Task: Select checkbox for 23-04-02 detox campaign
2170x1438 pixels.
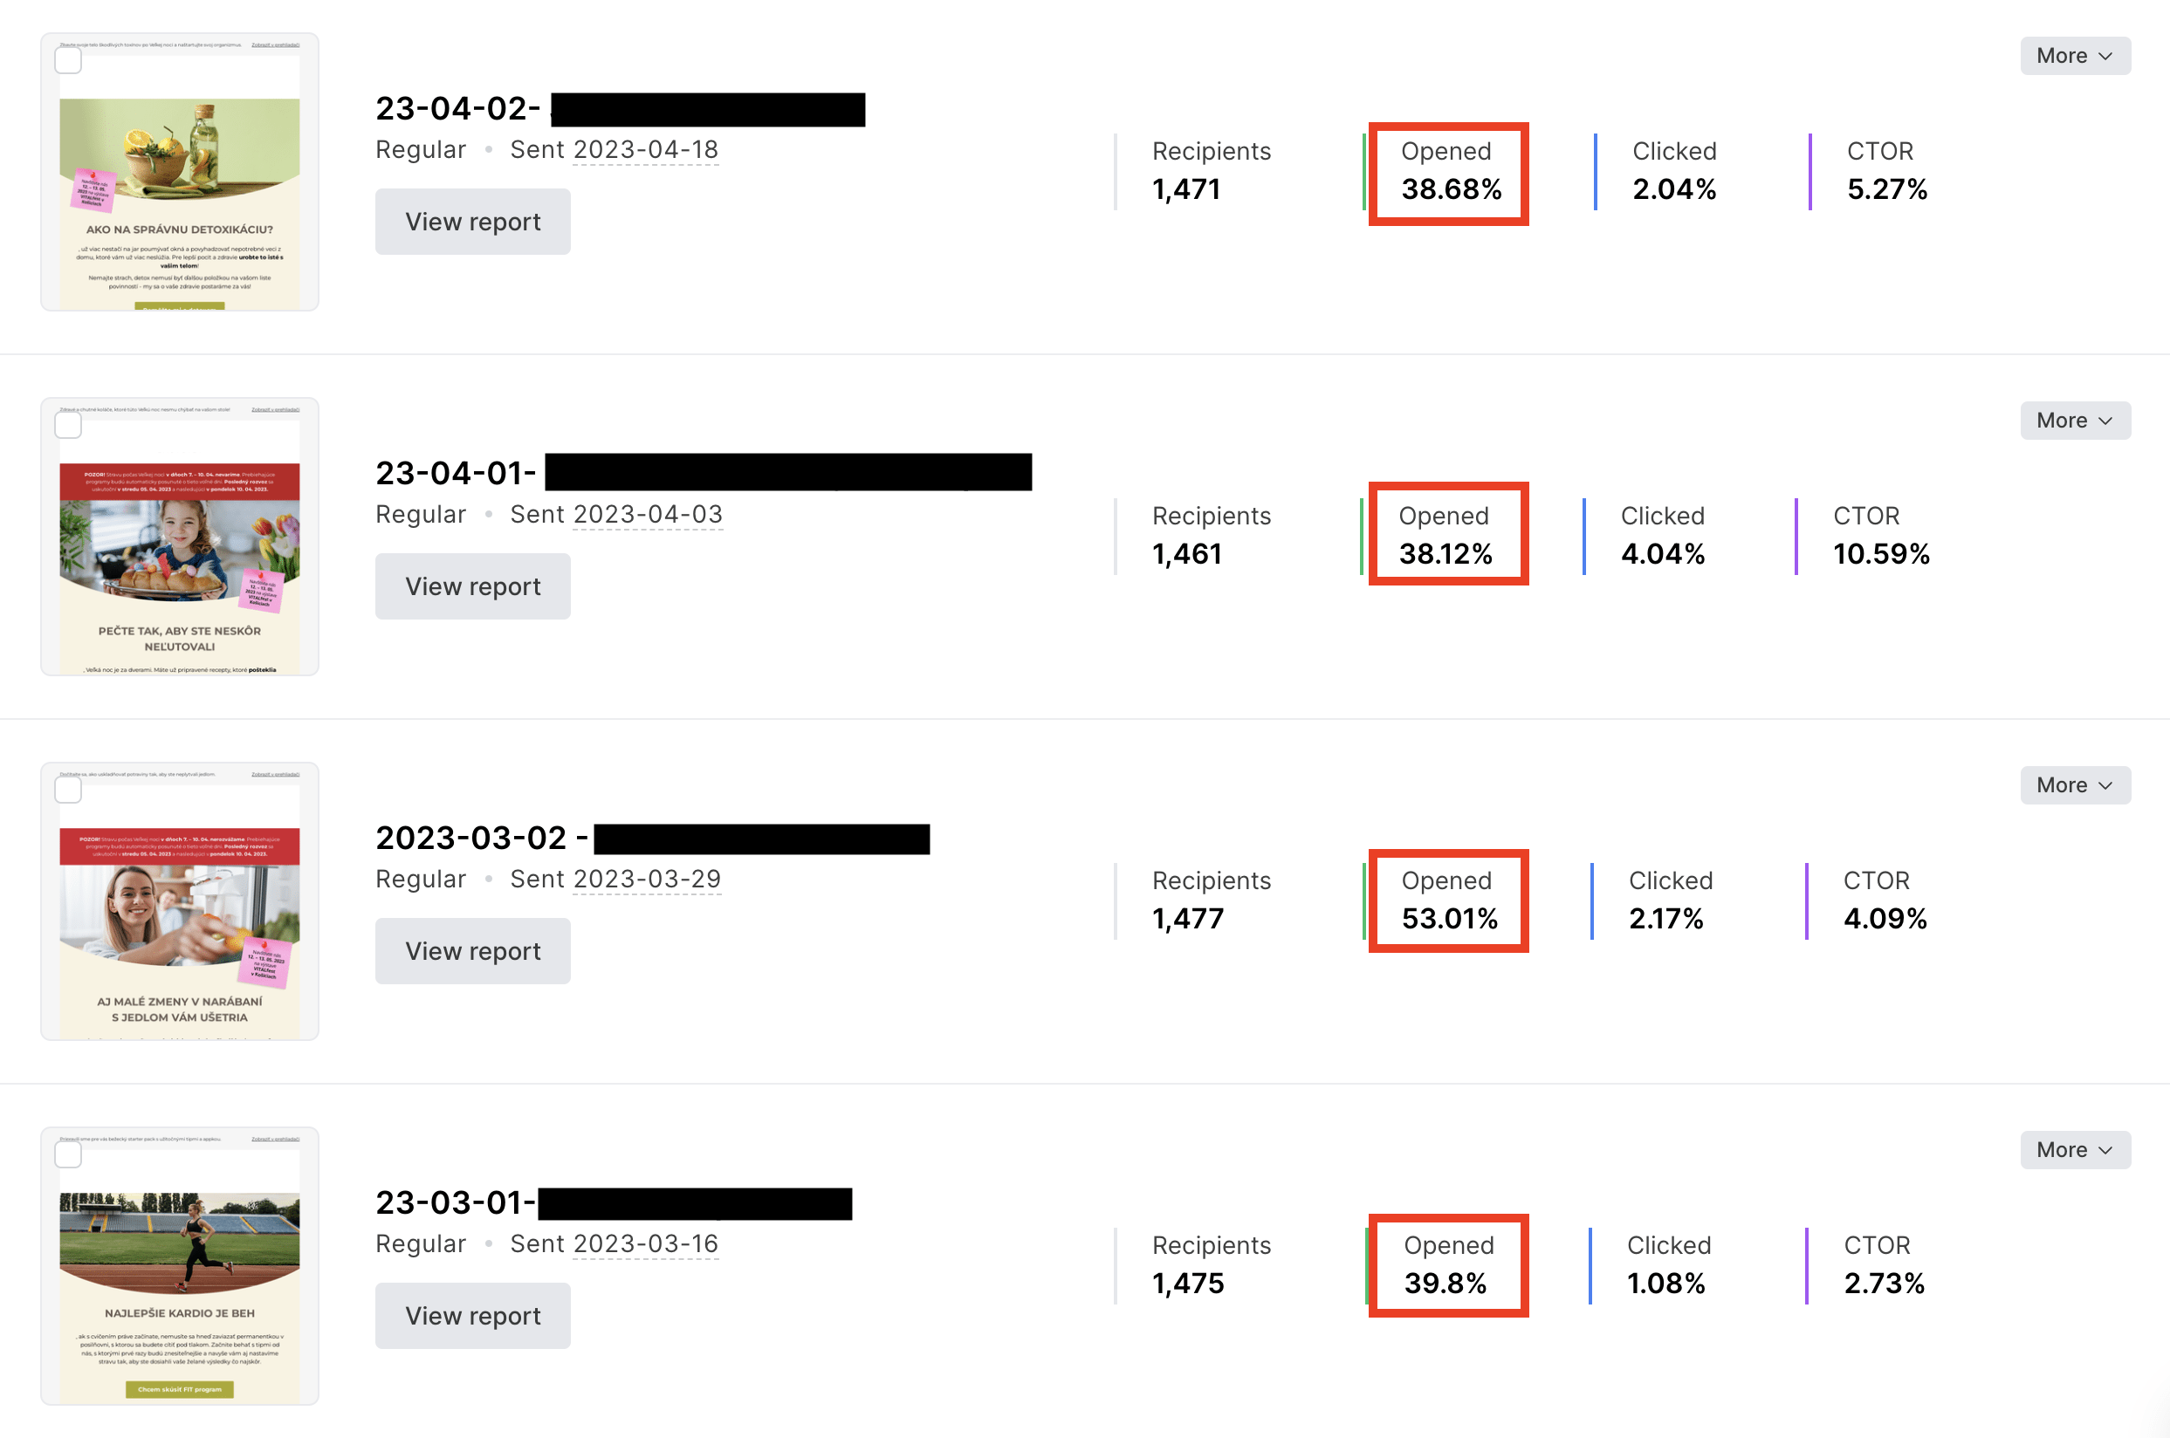Action: coord(68,60)
